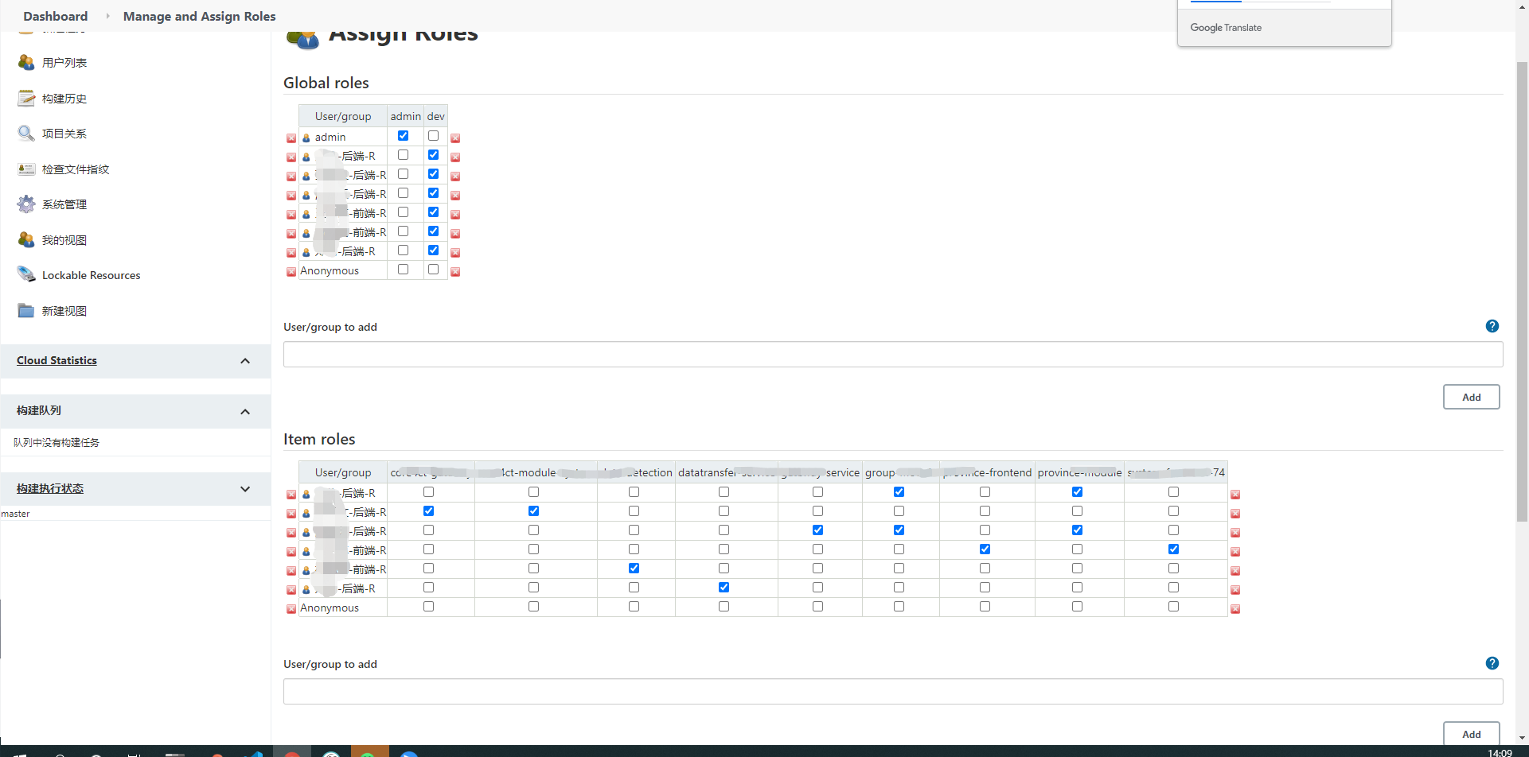This screenshot has width=1529, height=757.
Task: Click Google Translate popup label
Action: tap(1226, 28)
